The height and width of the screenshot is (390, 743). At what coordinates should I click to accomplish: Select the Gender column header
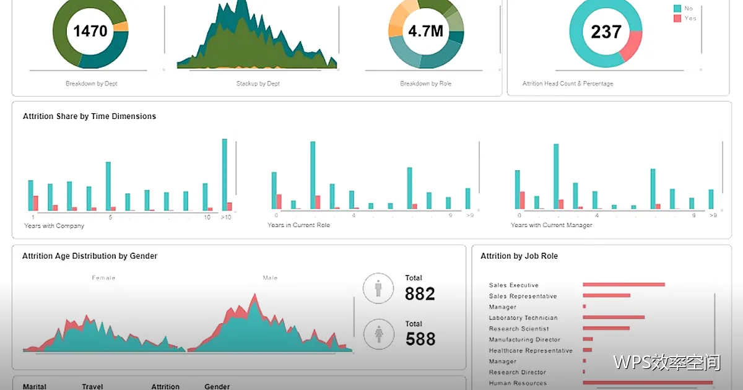point(217,386)
